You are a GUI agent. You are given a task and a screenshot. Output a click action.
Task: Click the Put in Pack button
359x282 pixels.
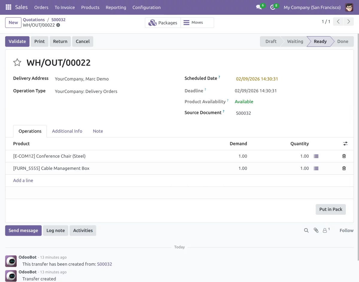pyautogui.click(x=331, y=209)
